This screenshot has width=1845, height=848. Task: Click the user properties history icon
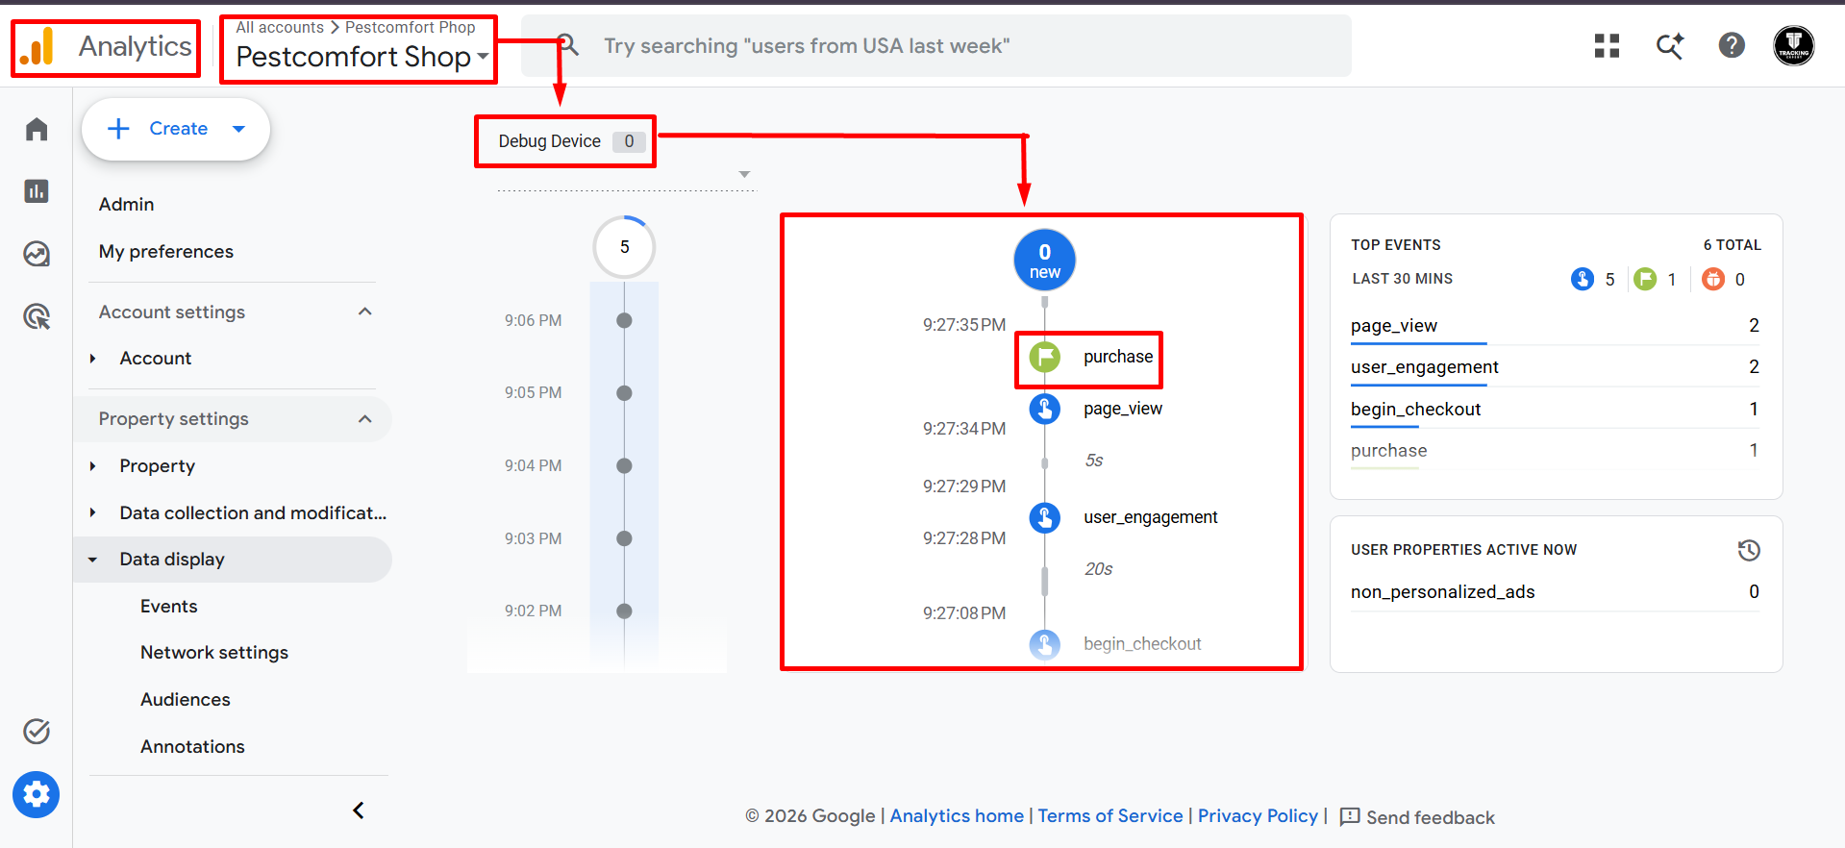1749,550
